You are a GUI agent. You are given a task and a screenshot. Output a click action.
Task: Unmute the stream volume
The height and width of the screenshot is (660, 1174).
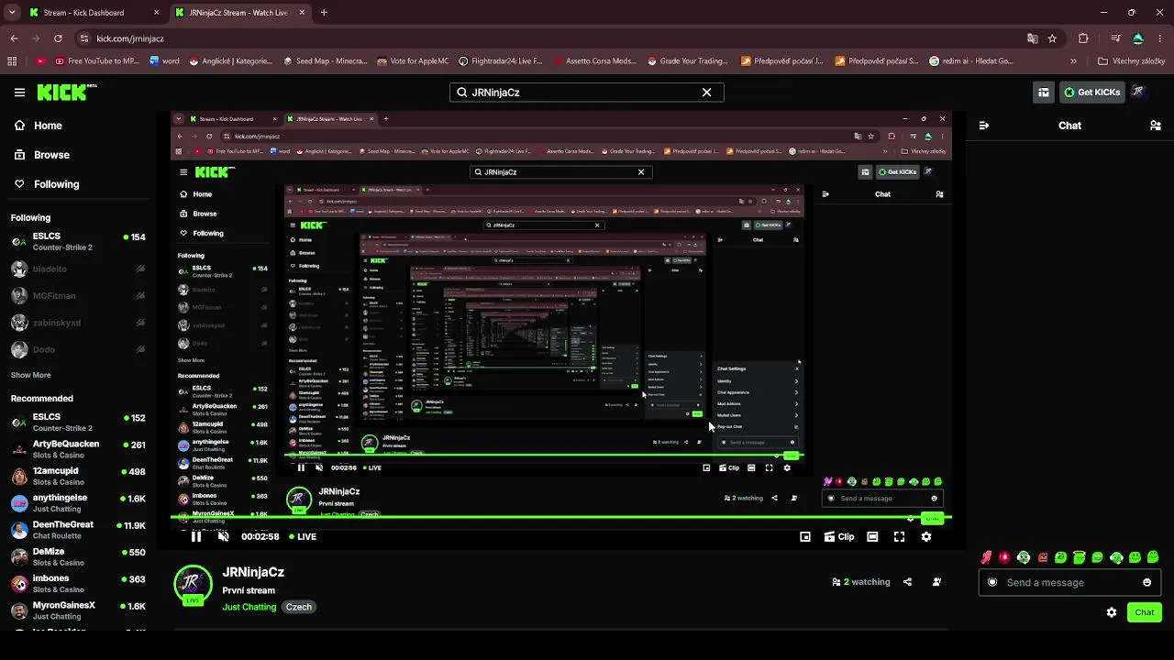[x=223, y=537]
